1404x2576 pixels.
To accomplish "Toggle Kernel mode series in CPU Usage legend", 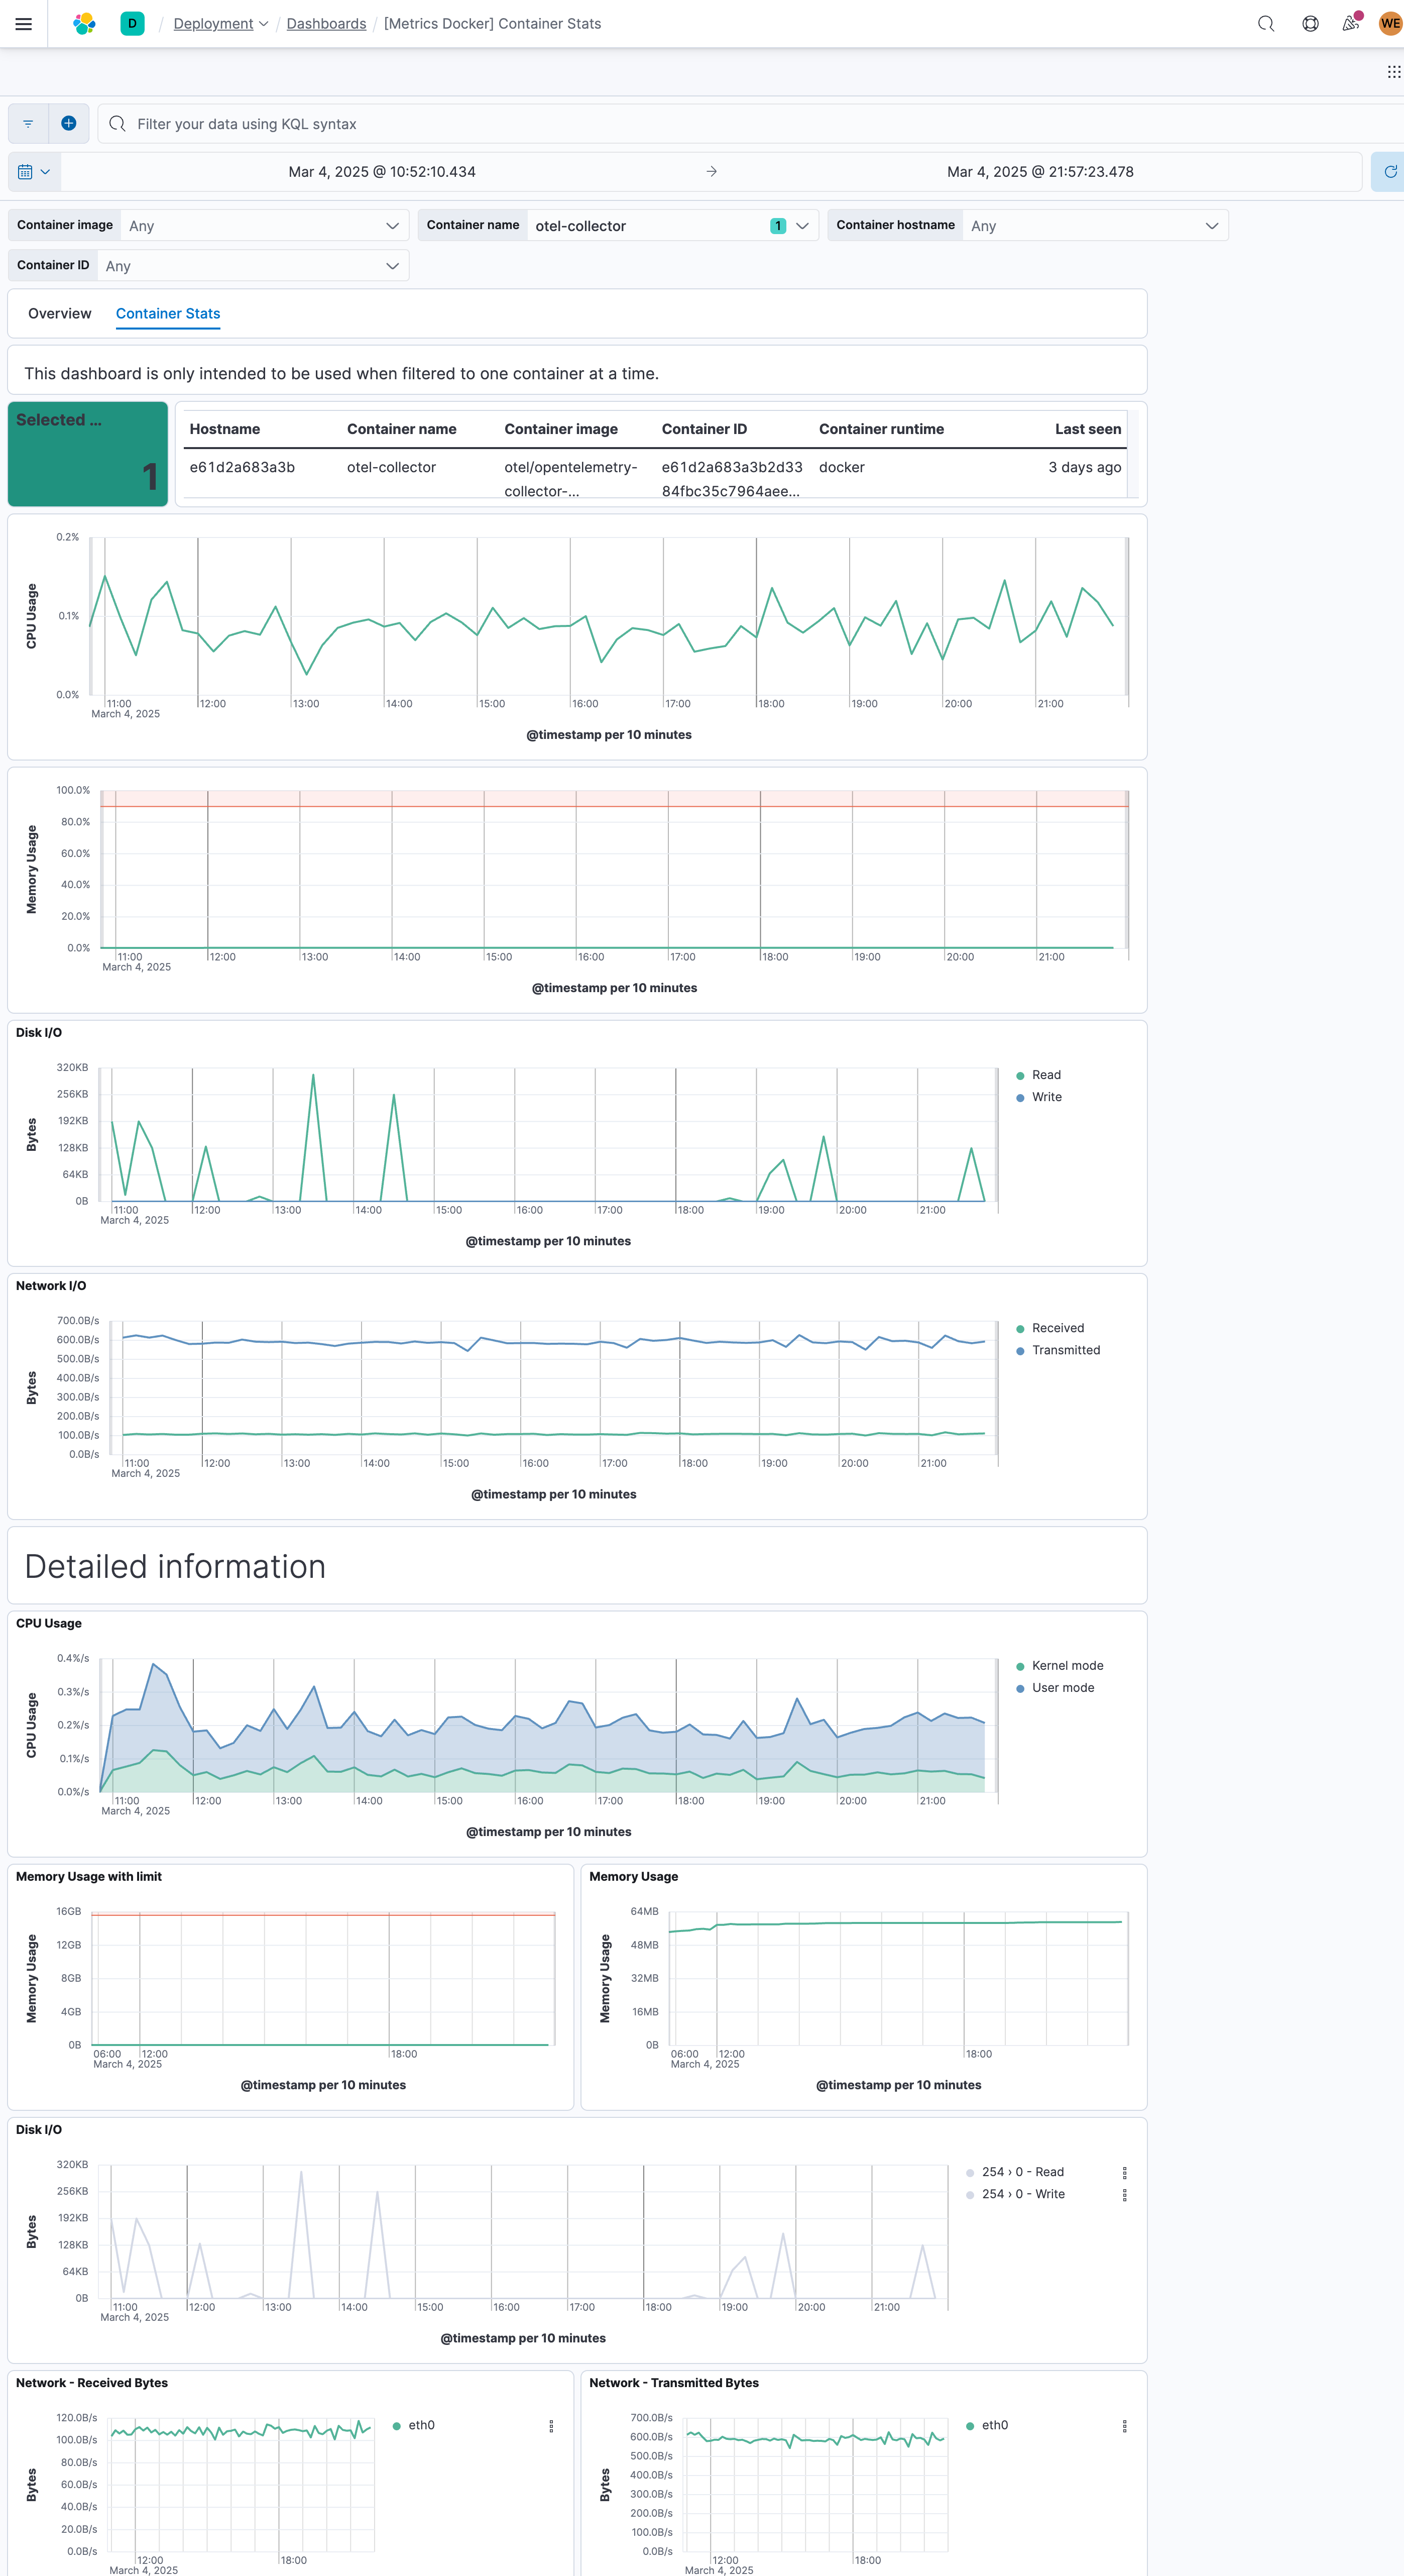I will click(1066, 1665).
